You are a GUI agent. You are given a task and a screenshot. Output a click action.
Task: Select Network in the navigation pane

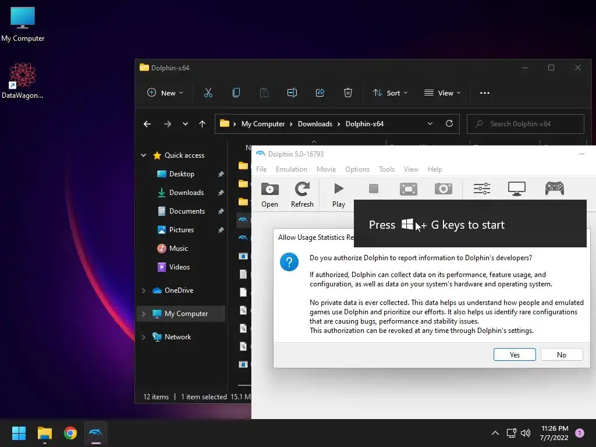coord(178,337)
